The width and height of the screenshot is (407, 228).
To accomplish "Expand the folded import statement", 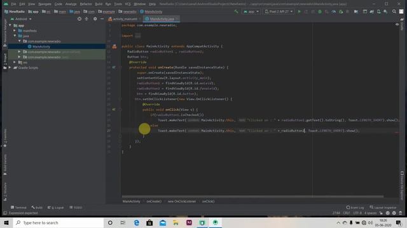I will (137, 35).
